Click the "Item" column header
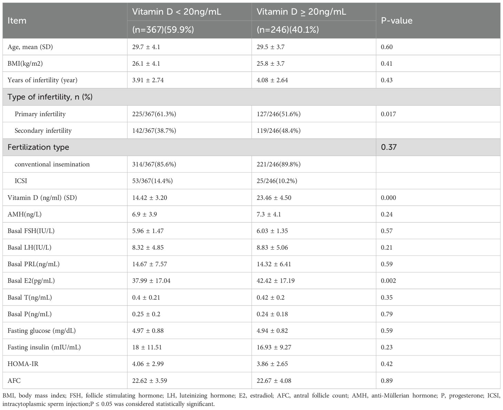Image resolution: width=503 pixels, height=410 pixels. pyautogui.click(x=17, y=21)
